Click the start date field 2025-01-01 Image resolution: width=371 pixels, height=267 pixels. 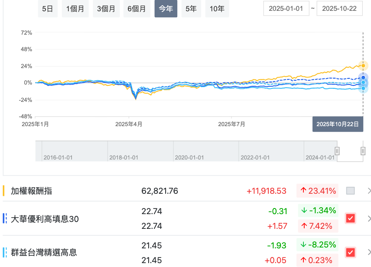(x=286, y=9)
